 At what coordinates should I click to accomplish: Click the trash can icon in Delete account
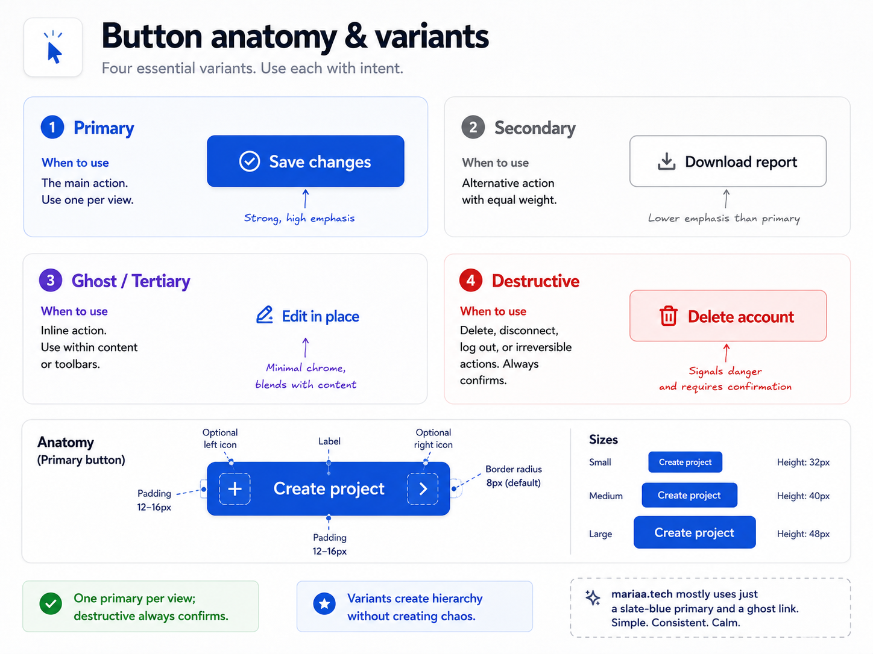point(668,316)
